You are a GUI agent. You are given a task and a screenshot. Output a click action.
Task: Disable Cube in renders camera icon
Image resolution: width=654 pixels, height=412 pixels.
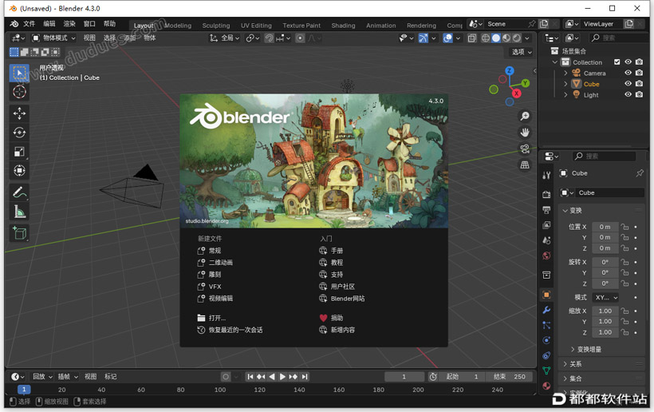(x=639, y=84)
